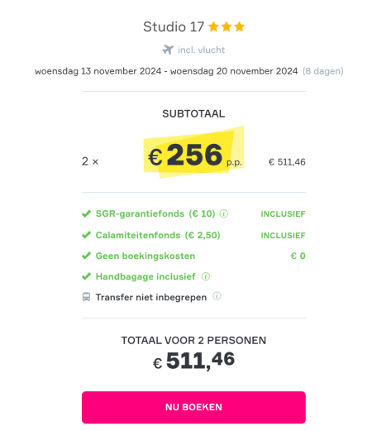Click the Geen boekingskosten checkmark
Viewport: 372px width, 431px height.
point(86,256)
